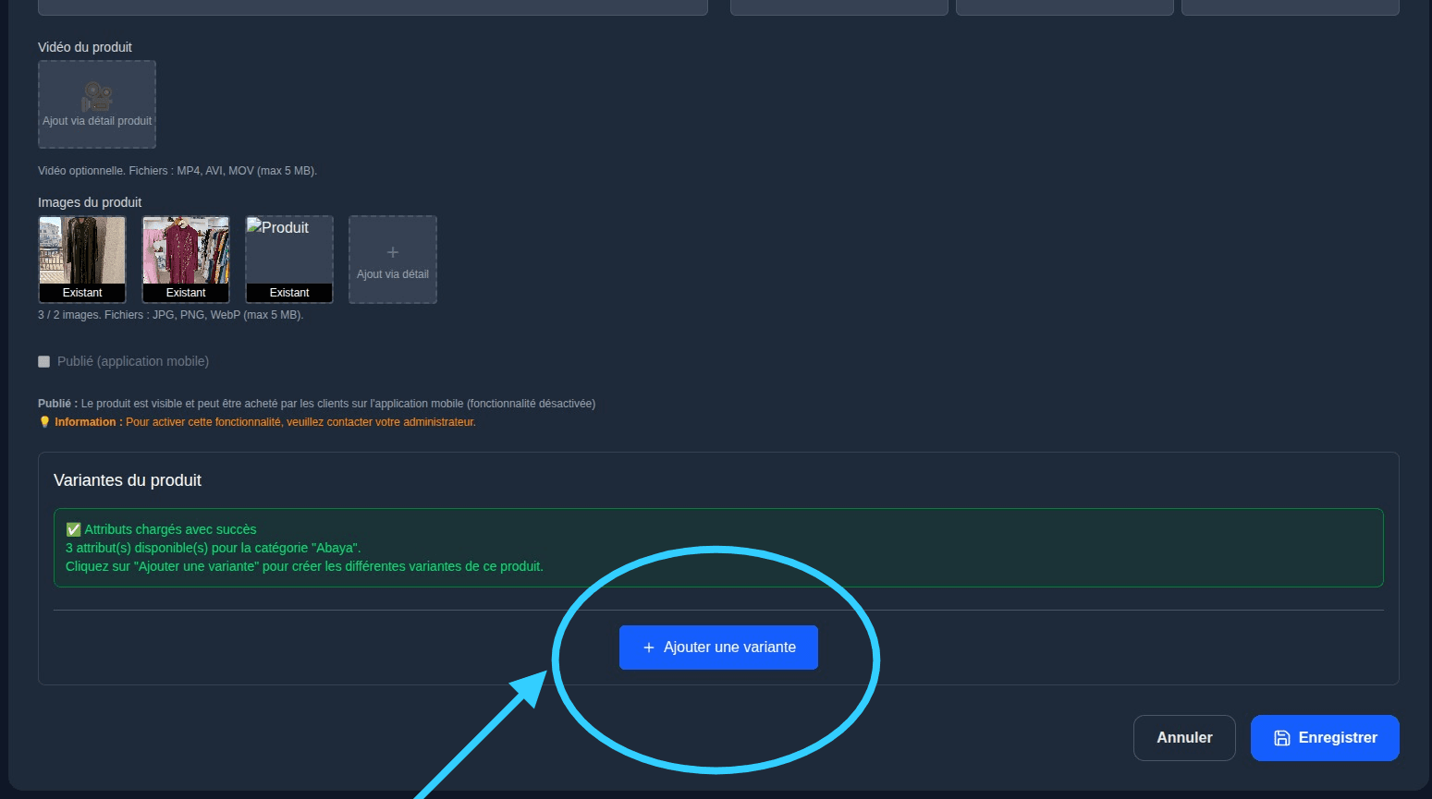Click the broken image icon labeled Produit
1432x799 pixels.
(254, 226)
